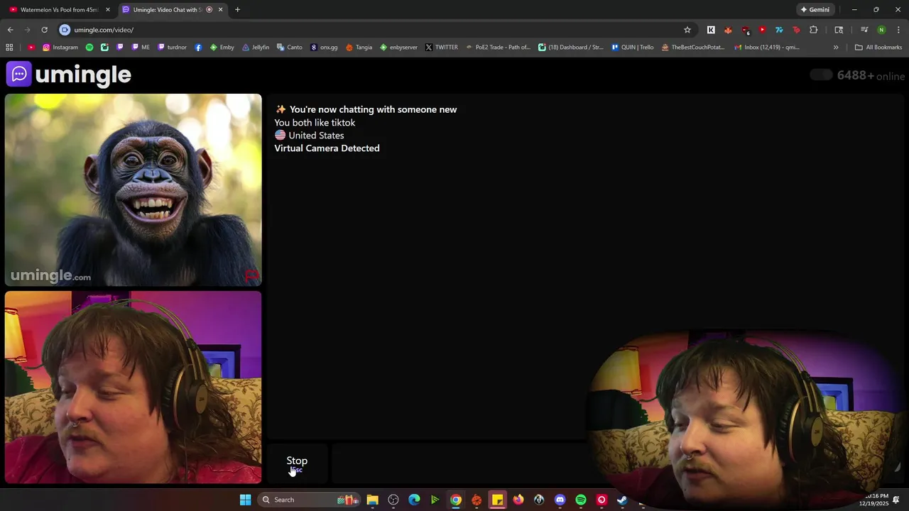Open the Spotify bookmark icon
This screenshot has height=511, width=909.
pos(89,48)
